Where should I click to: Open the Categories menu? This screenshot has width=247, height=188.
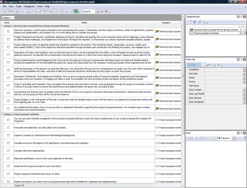(x=29, y=6)
